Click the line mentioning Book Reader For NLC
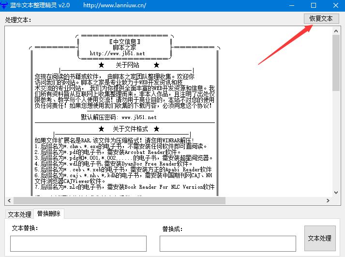This screenshot has height=257, width=345. pos(124,187)
